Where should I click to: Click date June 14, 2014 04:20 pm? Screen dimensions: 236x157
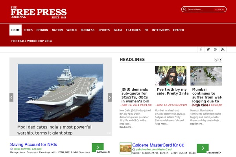[171, 105]
